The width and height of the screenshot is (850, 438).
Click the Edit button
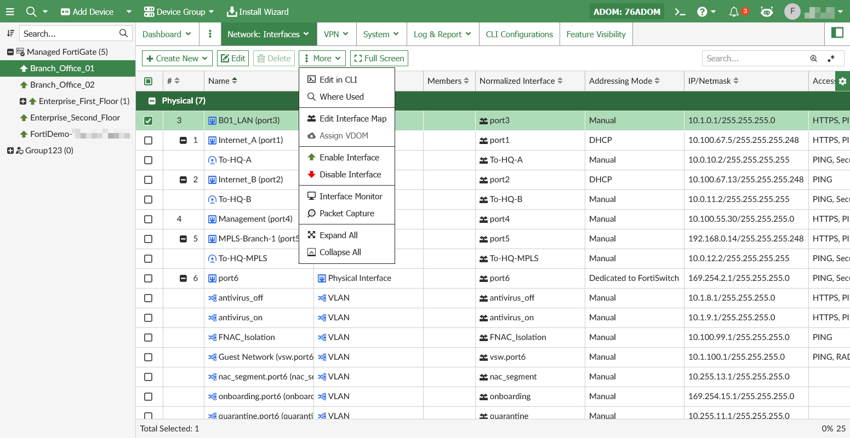[233, 59]
